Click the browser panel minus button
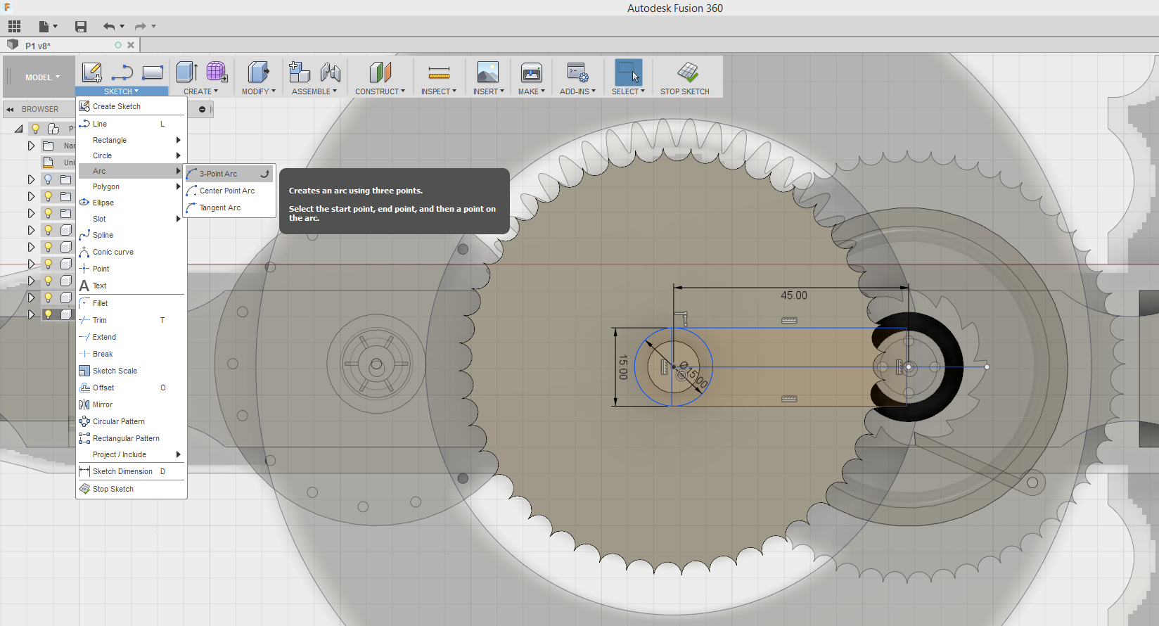 202,109
